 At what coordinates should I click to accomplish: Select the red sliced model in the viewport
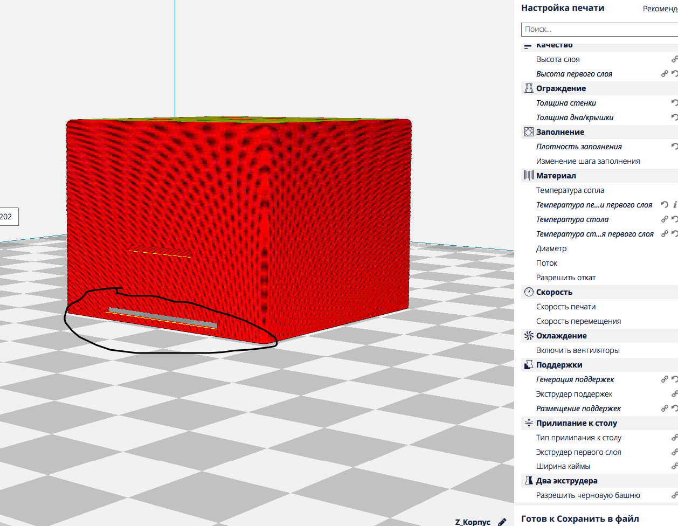(323, 216)
